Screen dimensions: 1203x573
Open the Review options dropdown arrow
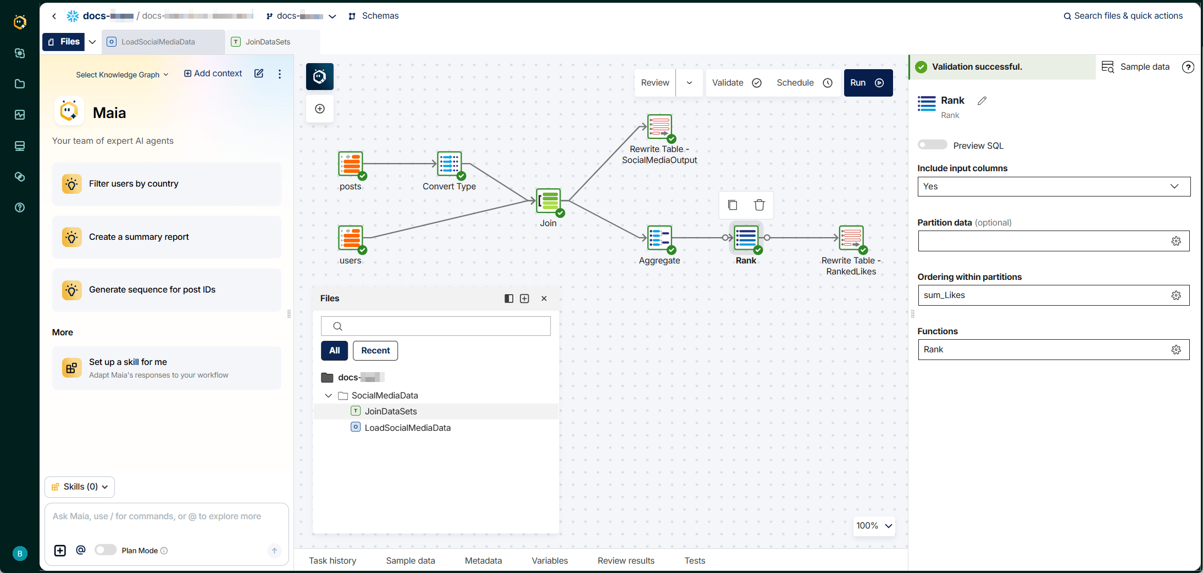[689, 83]
